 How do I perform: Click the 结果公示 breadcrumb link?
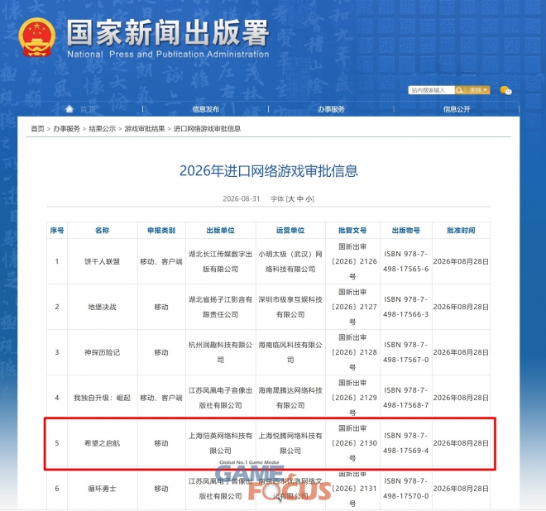pos(103,129)
